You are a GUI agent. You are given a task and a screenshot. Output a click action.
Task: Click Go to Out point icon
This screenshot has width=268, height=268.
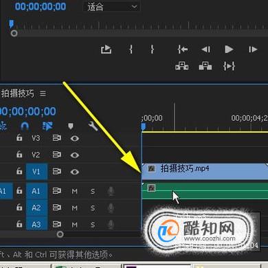point(229,66)
